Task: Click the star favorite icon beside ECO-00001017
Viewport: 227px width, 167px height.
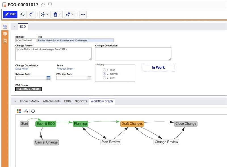Action: (43, 4)
